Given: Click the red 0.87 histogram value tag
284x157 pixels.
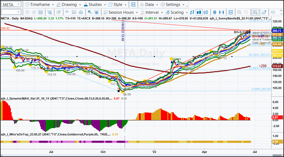Looking at the screenshot, I should click(277, 117).
